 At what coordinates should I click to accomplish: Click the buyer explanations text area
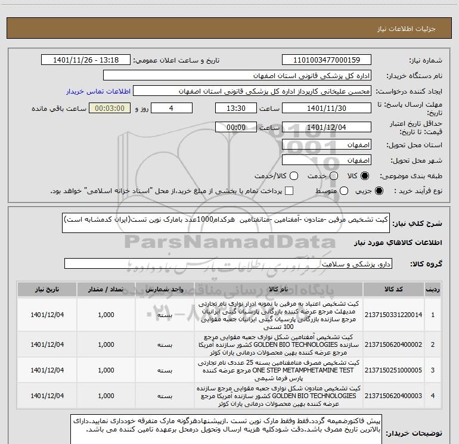click(x=226, y=429)
